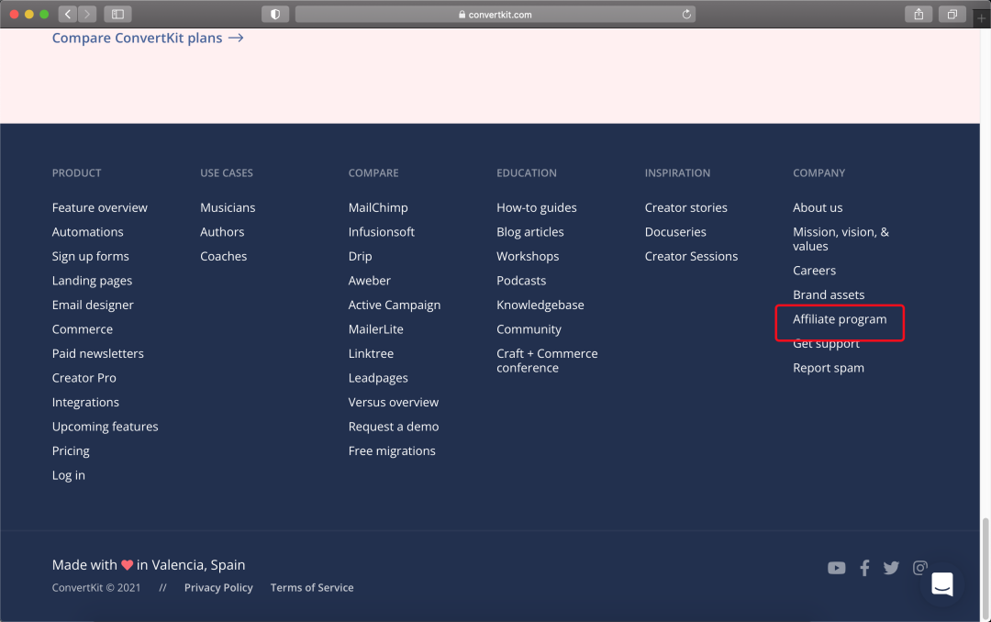Viewport: 991px width, 622px height.
Task: Open the chat widget bubble
Action: 941,584
